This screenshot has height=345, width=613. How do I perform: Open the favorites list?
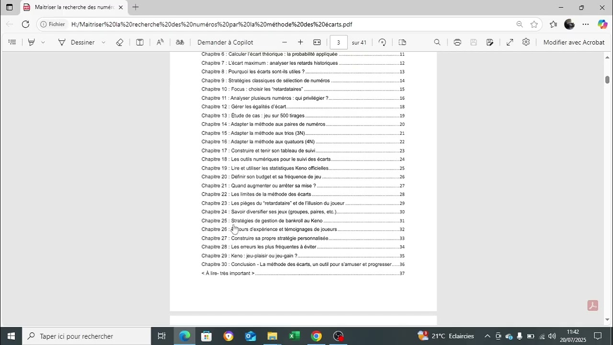pos(554,24)
